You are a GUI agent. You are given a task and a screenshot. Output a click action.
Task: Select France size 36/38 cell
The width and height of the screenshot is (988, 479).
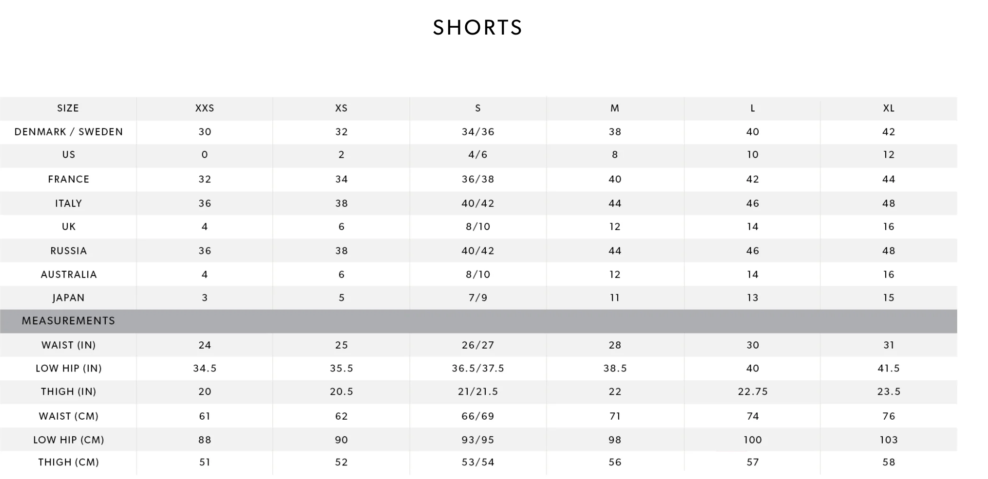point(478,179)
